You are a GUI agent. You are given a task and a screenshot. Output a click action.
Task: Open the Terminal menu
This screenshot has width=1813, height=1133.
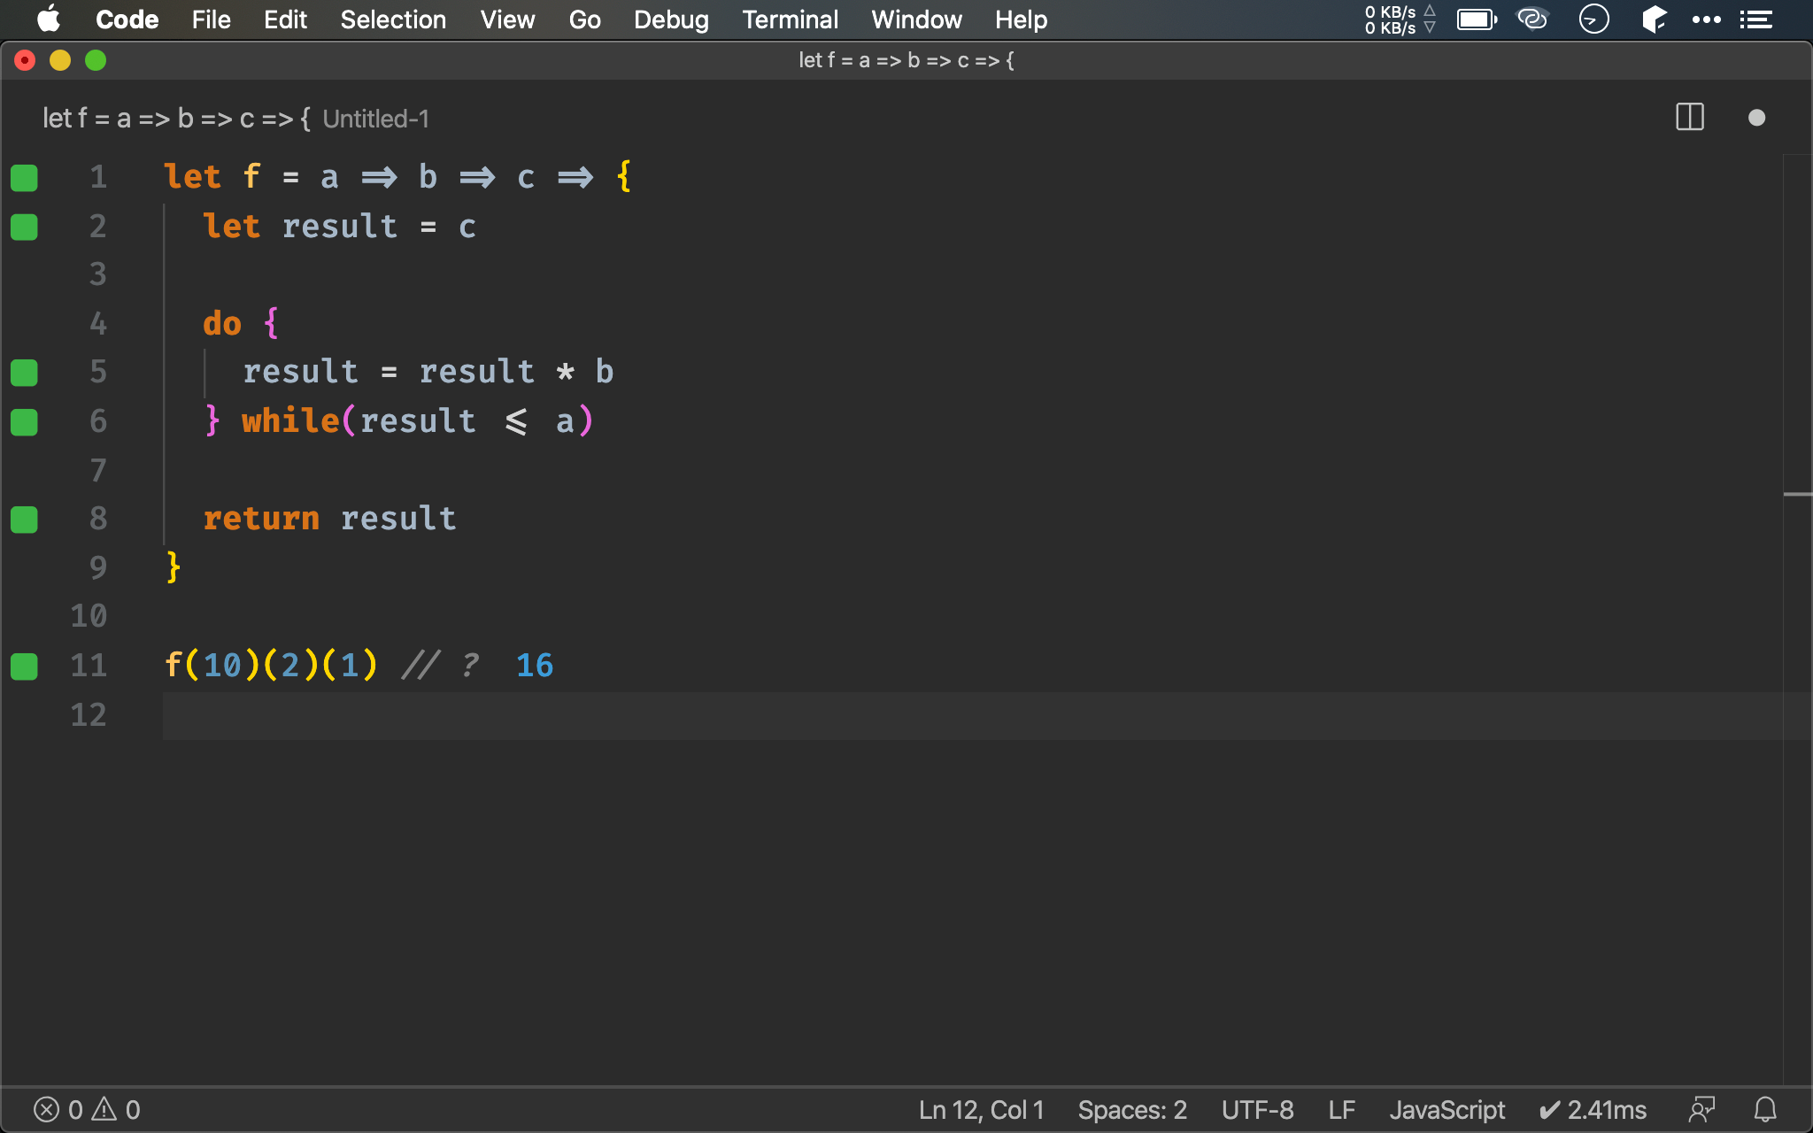[790, 19]
